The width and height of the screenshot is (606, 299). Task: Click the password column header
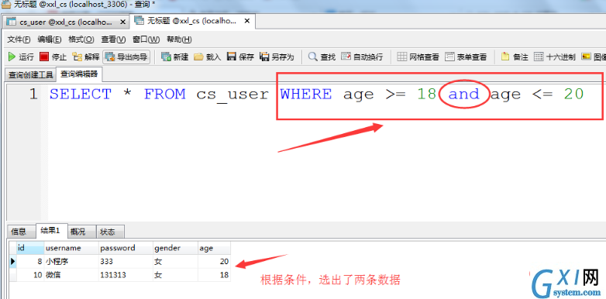point(126,248)
